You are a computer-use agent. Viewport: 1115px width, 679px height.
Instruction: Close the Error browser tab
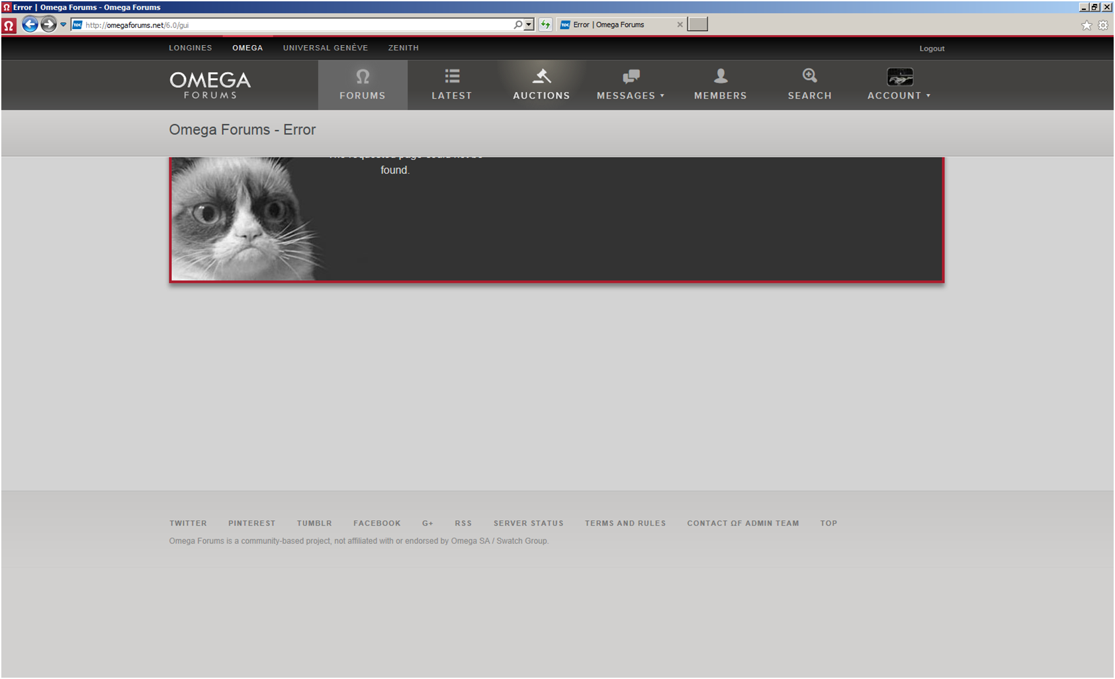click(680, 24)
